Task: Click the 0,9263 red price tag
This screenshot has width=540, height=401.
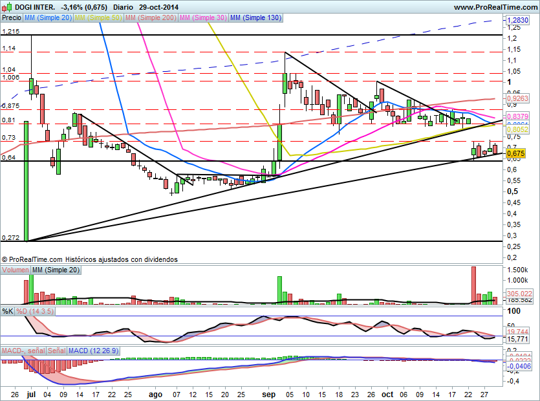Action: [x=517, y=98]
